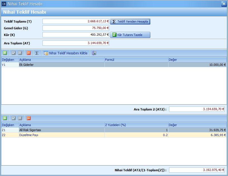Click the red delete row icon in variables toolbar
The image size is (228, 176).
[x=29, y=53]
